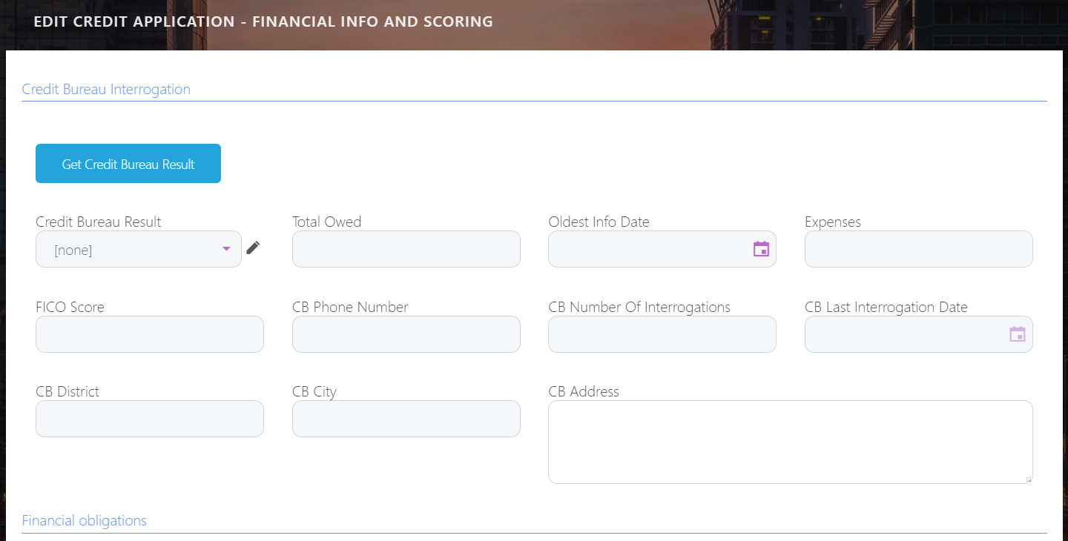Viewport: 1068px width, 541px height.
Task: Select the Expenses input field
Action: tap(918, 249)
